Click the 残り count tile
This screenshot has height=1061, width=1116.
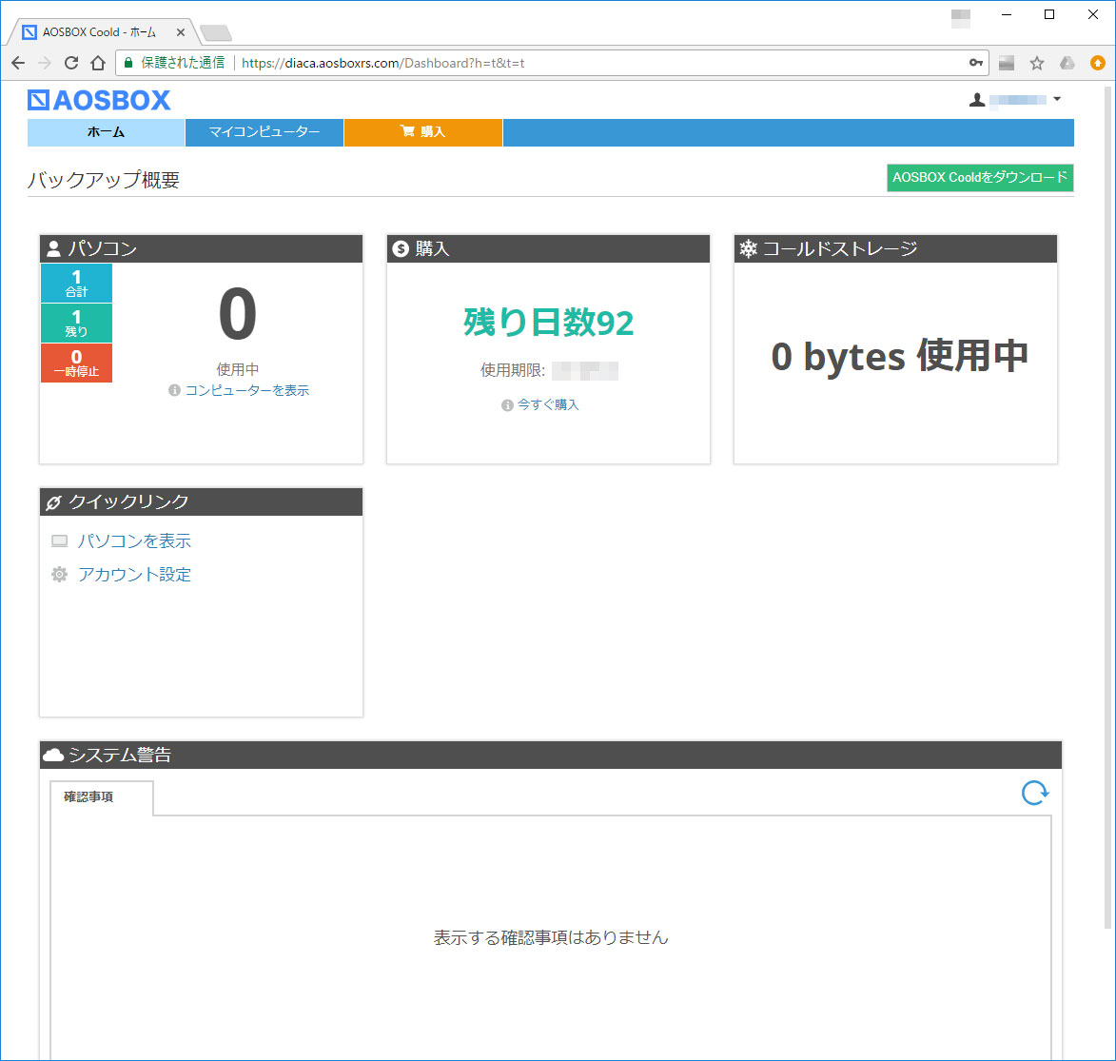pyautogui.click(x=76, y=323)
